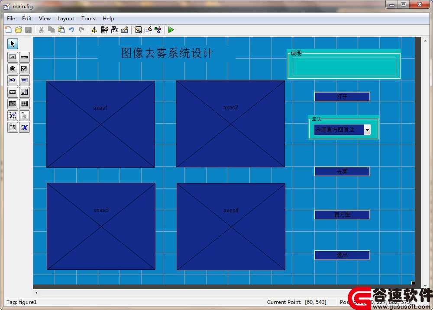The height and width of the screenshot is (310, 433).
Task: Pick the Check Box component tool
Action: tap(24, 69)
